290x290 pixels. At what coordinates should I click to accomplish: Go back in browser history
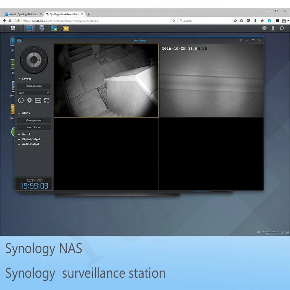pos(4,21)
